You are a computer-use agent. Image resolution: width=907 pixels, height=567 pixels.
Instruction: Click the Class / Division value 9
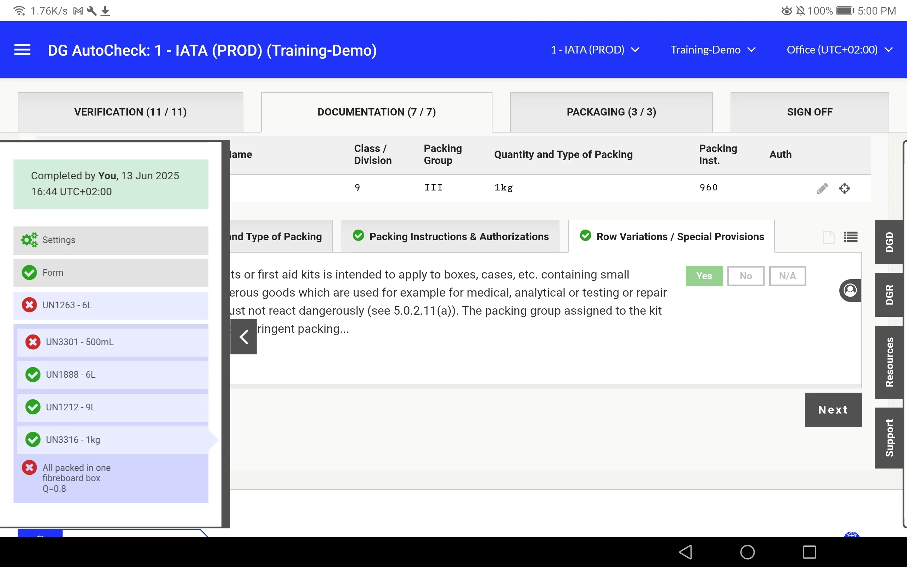pos(357,187)
